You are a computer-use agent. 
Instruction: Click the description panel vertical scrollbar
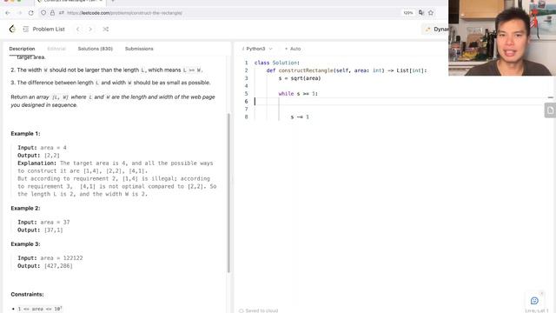pos(228,193)
